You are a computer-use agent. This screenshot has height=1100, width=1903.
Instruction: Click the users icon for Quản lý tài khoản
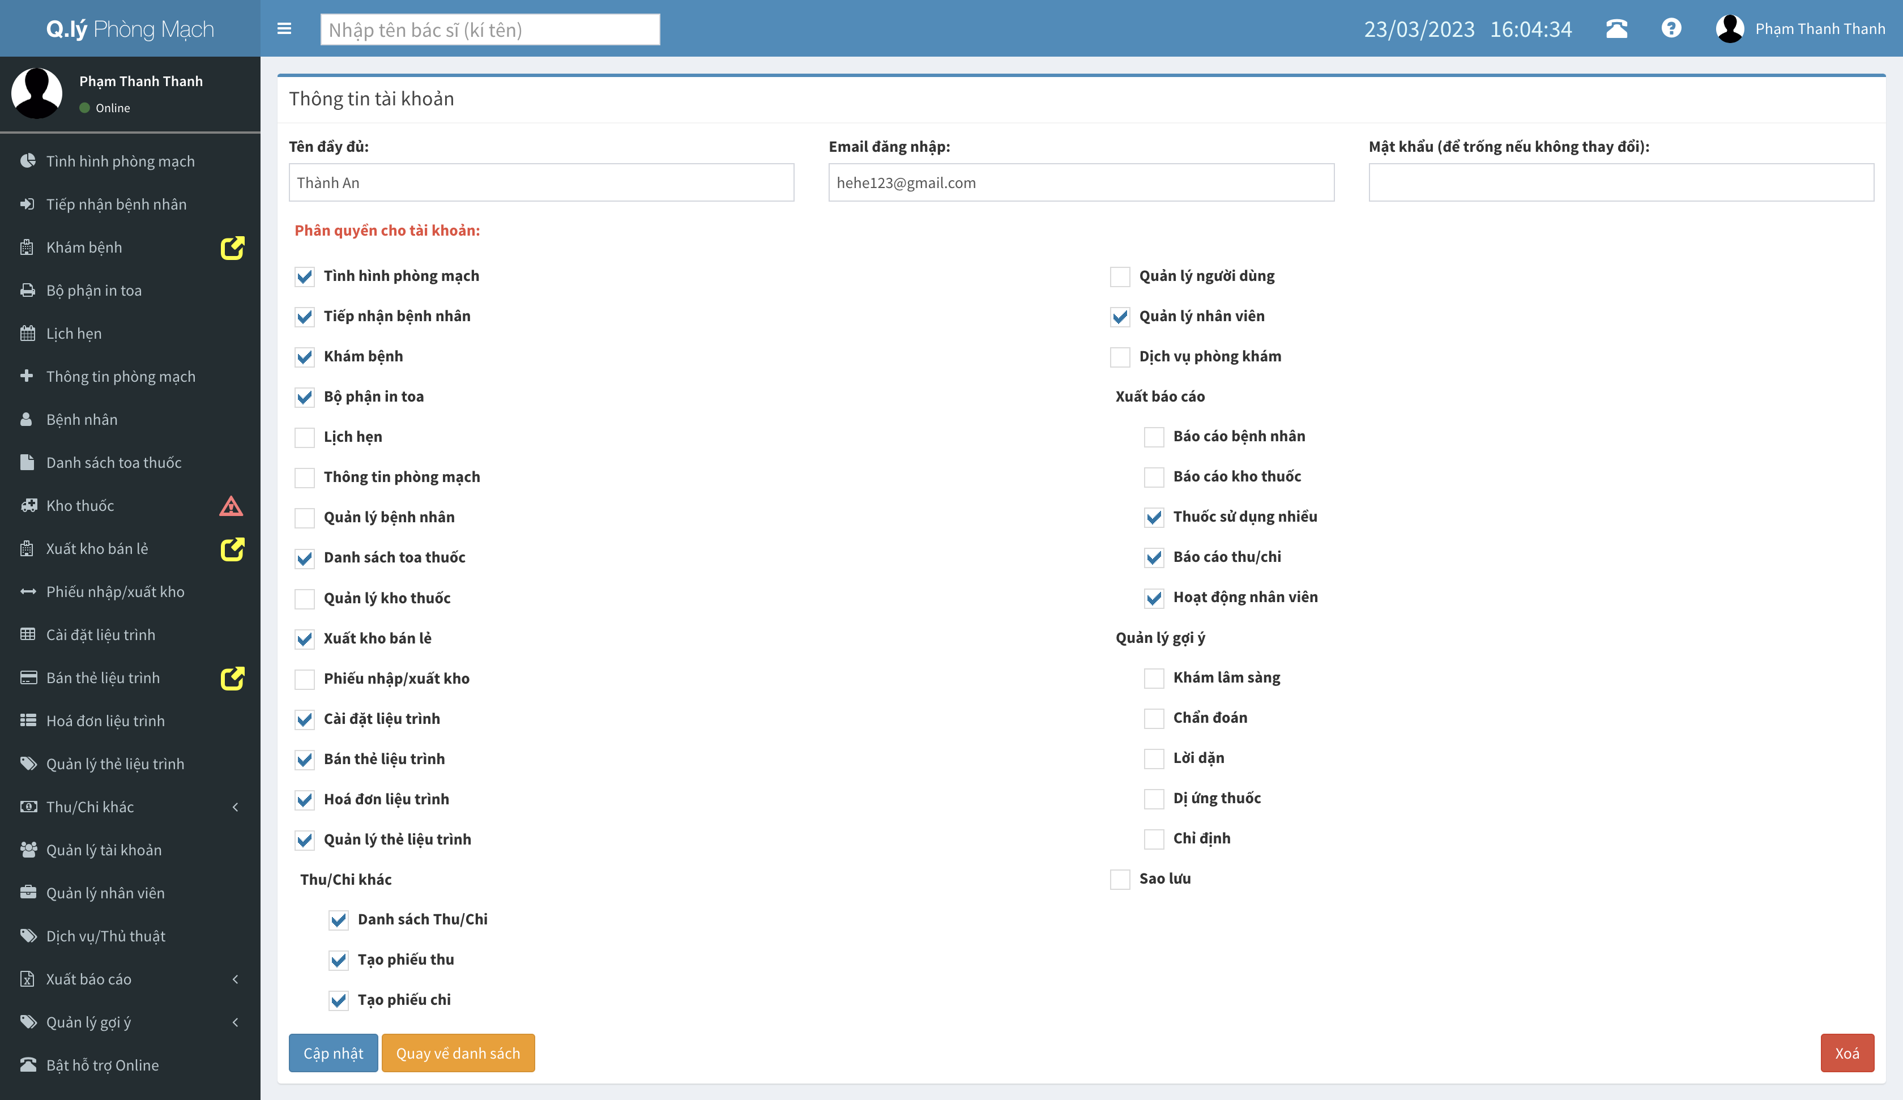29,850
